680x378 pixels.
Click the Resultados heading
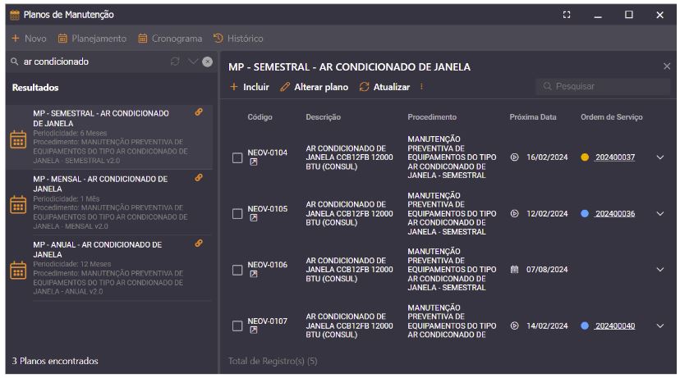click(x=35, y=88)
